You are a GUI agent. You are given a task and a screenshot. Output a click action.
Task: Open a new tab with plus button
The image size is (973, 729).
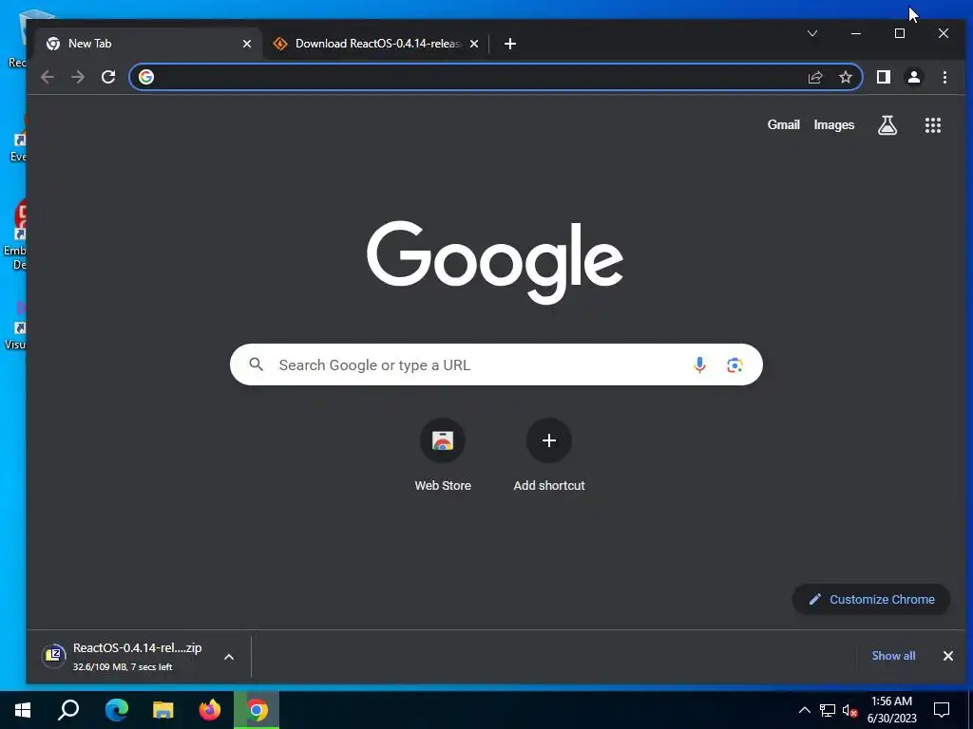(510, 44)
